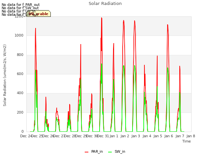211x158 pixels.
Task: Click the Jan 4 x-axis tick label
Action: pyautogui.click(x=147, y=136)
